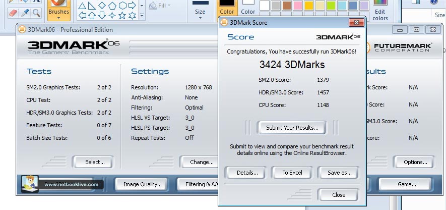Choose the right triangle shape
Image resolution: width=446 pixels, height=210 pixels.
92,6
